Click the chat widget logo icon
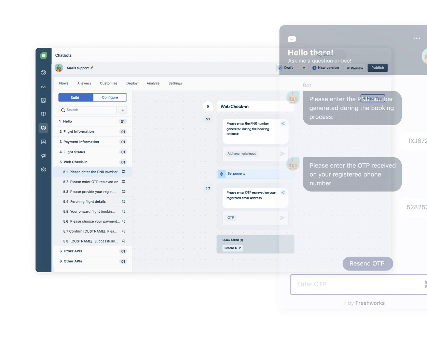 tap(292, 39)
